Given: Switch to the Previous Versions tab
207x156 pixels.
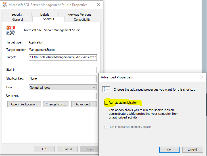Looking at the screenshot, I should [79, 14].
